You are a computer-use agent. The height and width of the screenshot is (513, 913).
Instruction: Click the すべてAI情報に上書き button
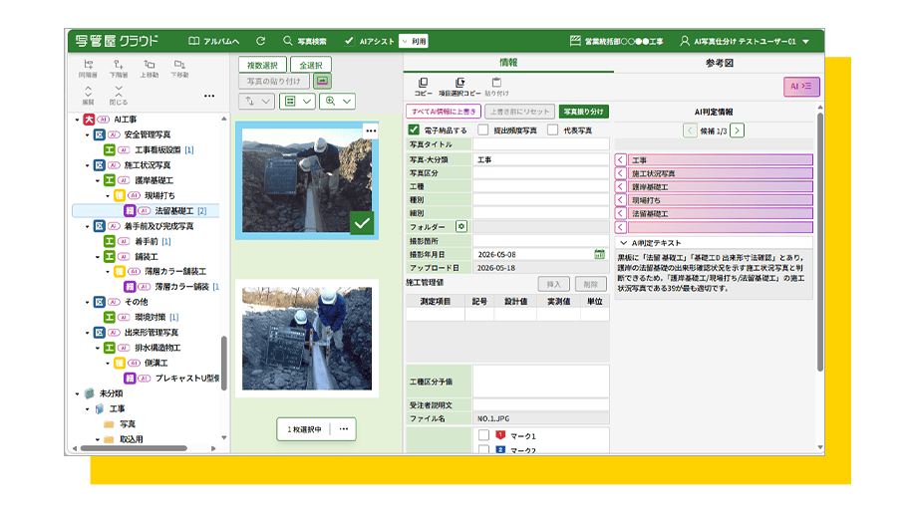(444, 112)
